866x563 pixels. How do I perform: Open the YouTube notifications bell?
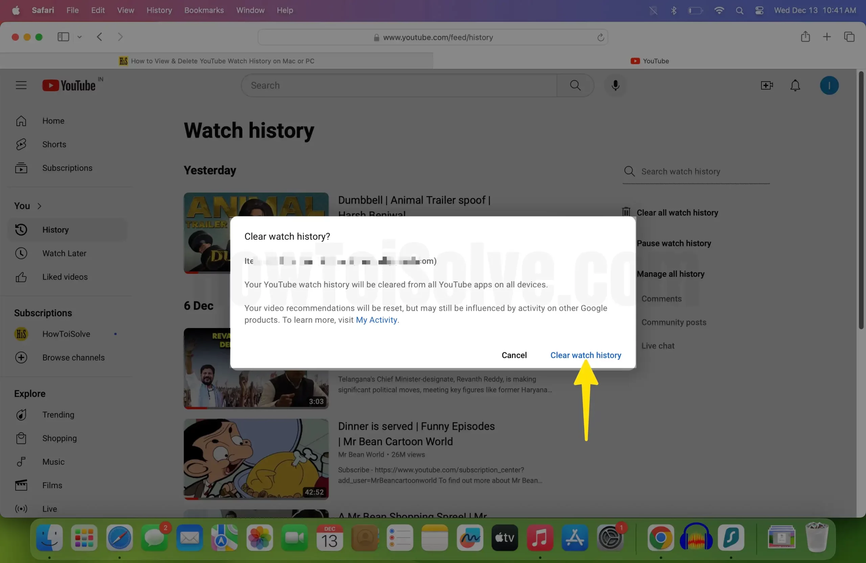[x=795, y=86]
